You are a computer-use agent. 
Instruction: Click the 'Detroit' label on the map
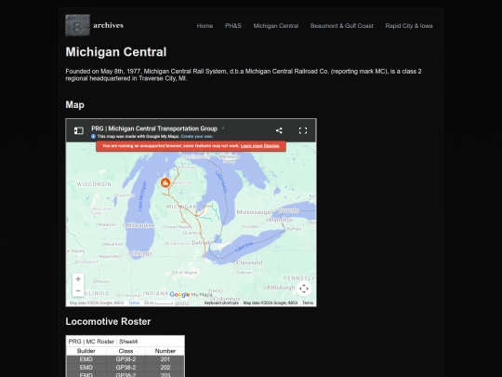click(201, 243)
